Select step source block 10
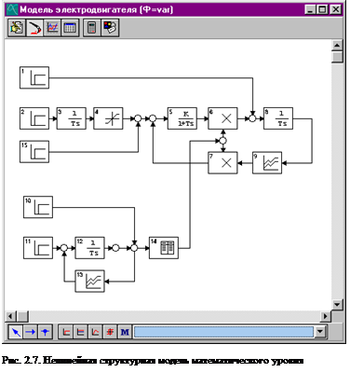The height and width of the screenshot is (372, 350). coord(38,207)
